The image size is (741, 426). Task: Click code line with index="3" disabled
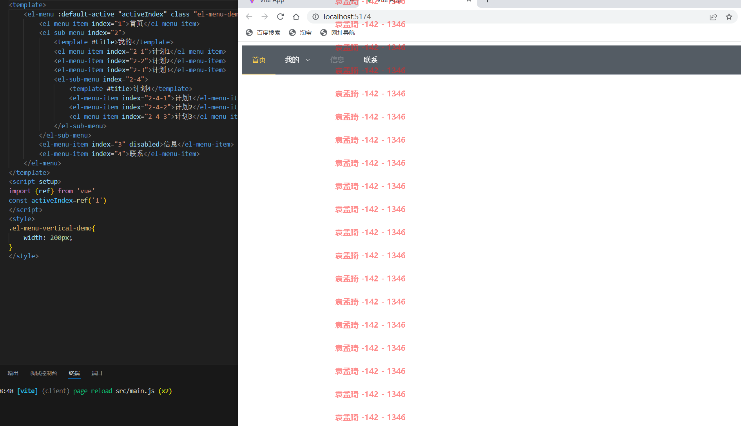[x=136, y=144]
